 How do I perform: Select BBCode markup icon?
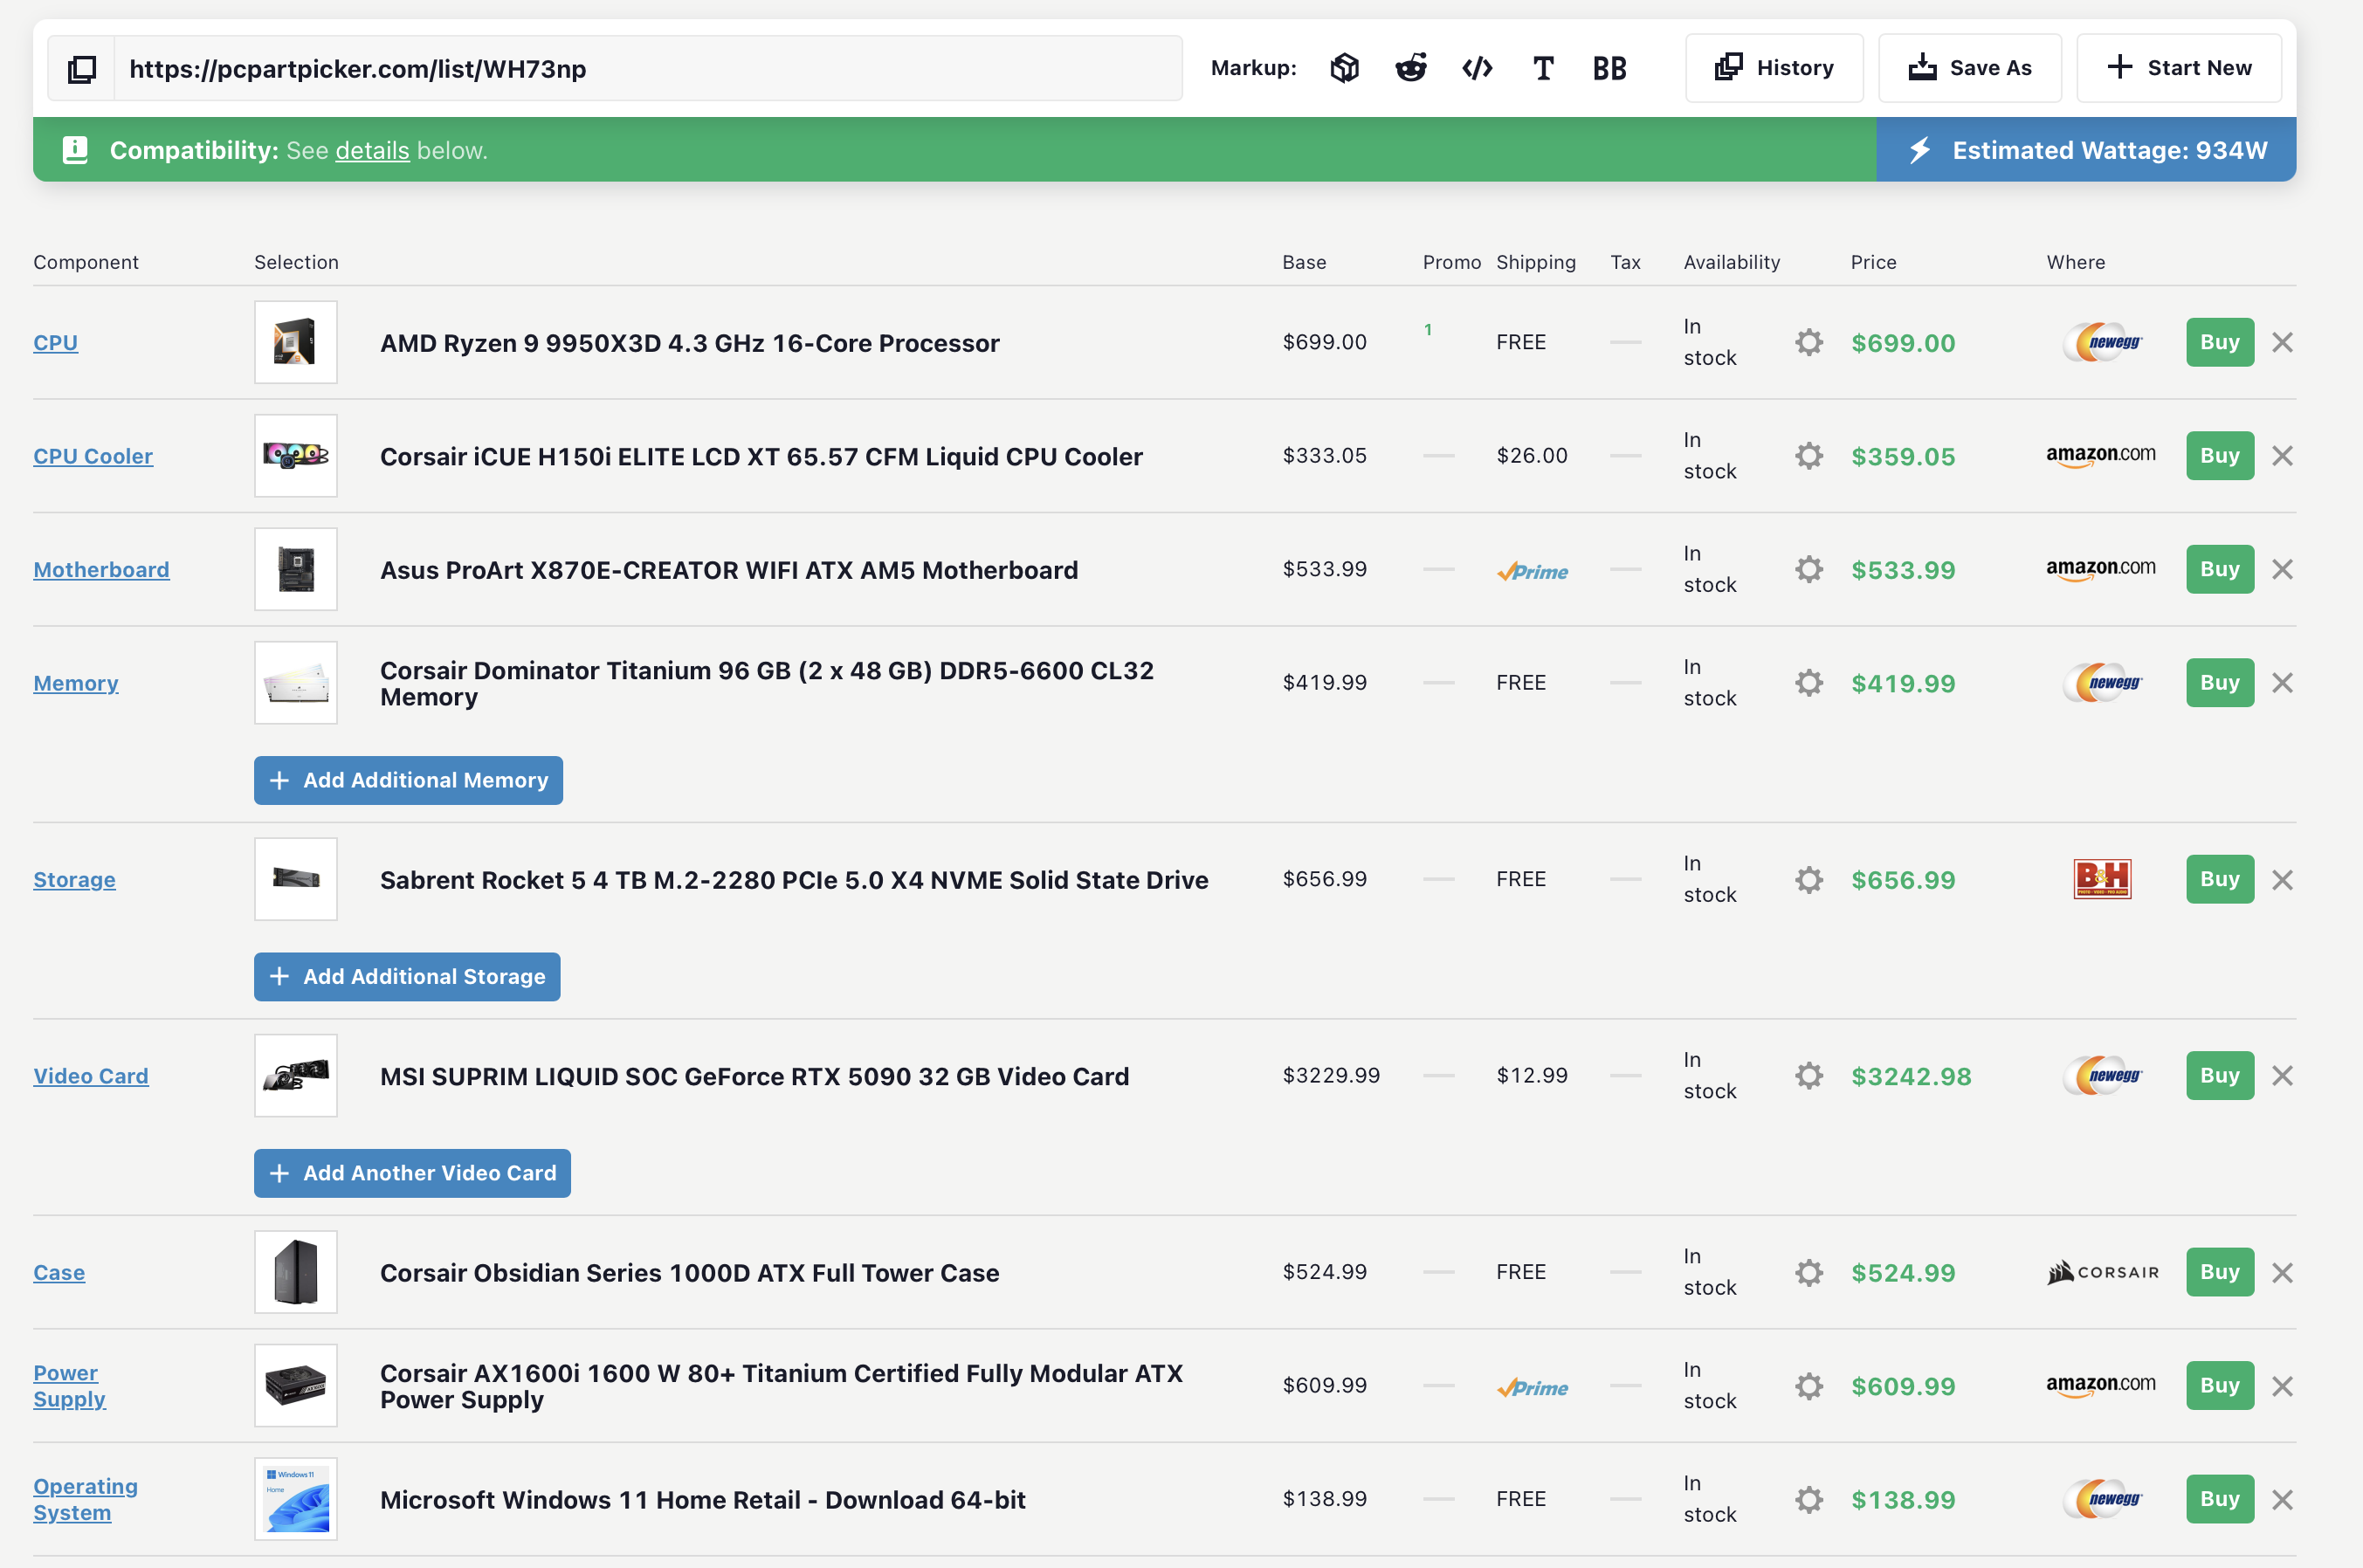point(1609,68)
